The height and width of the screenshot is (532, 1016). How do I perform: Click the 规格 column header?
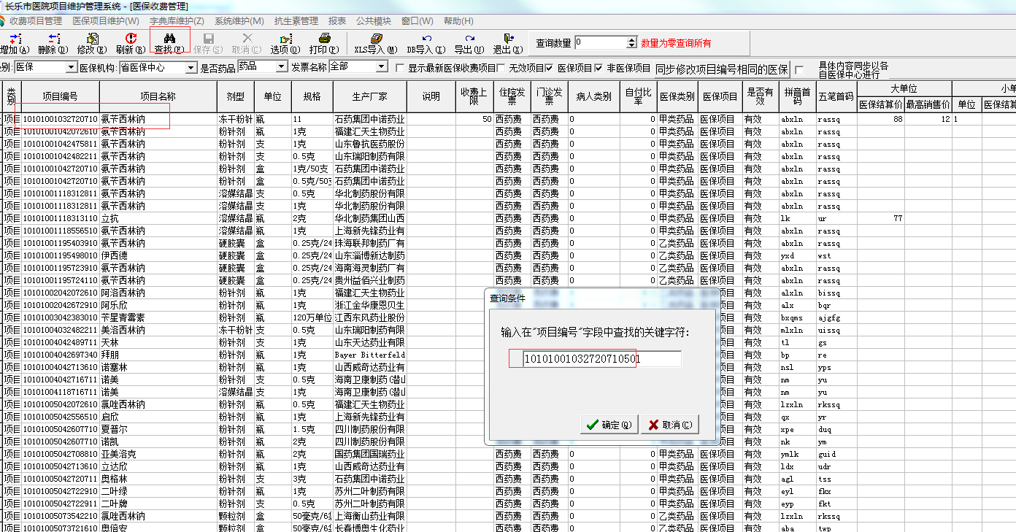click(x=312, y=96)
